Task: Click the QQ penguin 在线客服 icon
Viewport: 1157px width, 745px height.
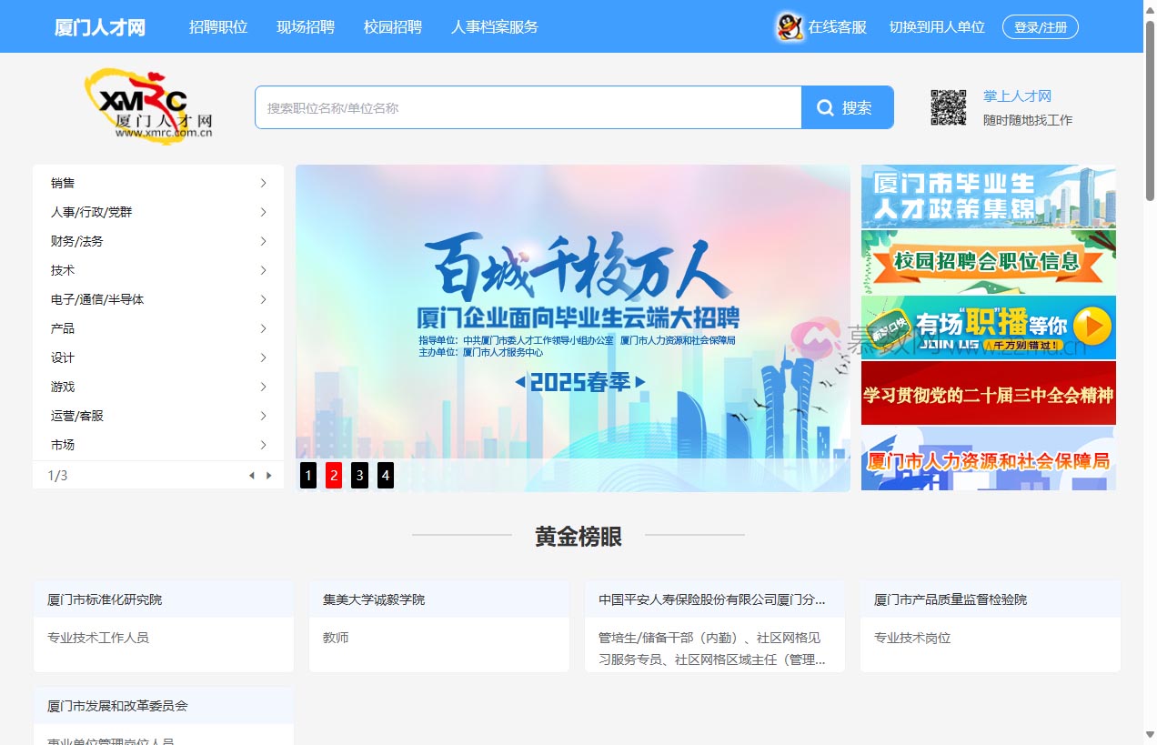Action: 790,26
